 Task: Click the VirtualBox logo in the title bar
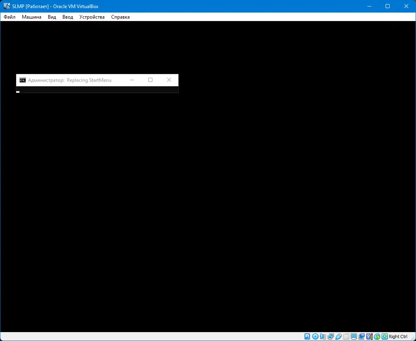6,6
